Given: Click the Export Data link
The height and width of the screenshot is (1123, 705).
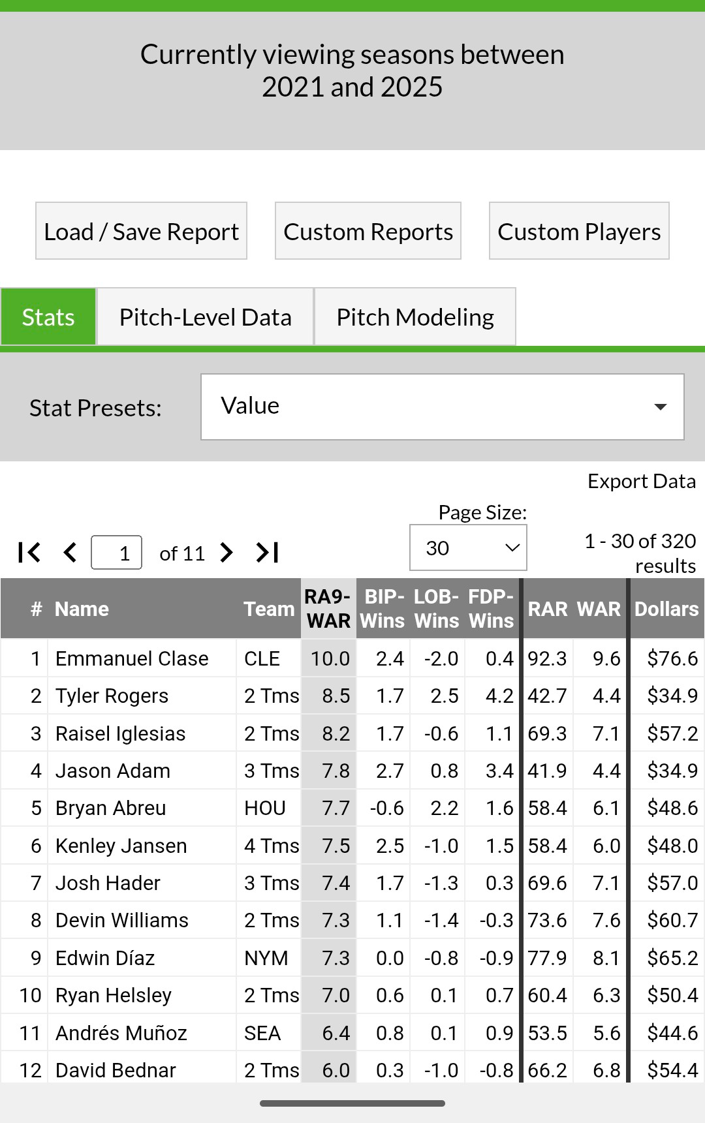Looking at the screenshot, I should [641, 482].
